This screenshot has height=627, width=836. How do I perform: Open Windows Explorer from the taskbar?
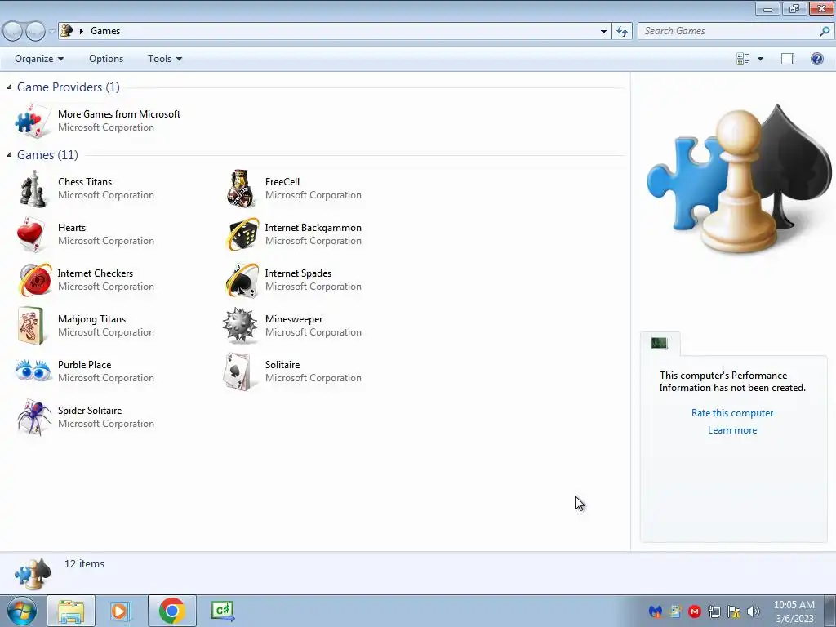point(71,611)
